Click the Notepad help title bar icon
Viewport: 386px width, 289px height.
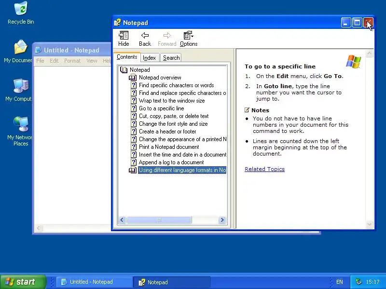click(117, 23)
